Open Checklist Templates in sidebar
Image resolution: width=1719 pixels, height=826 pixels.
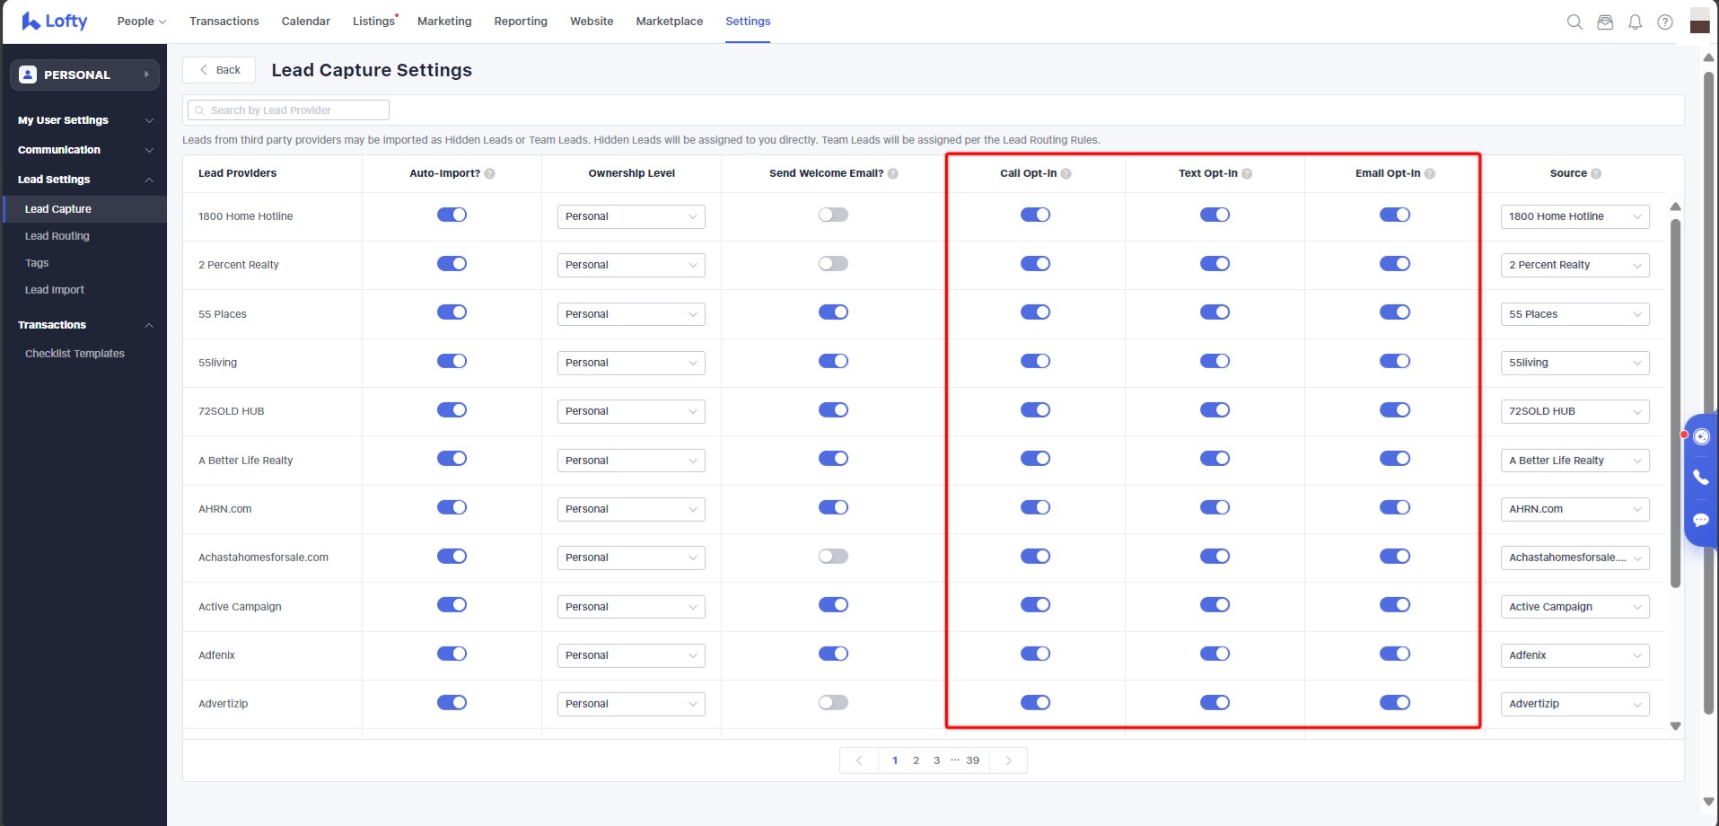pos(75,354)
